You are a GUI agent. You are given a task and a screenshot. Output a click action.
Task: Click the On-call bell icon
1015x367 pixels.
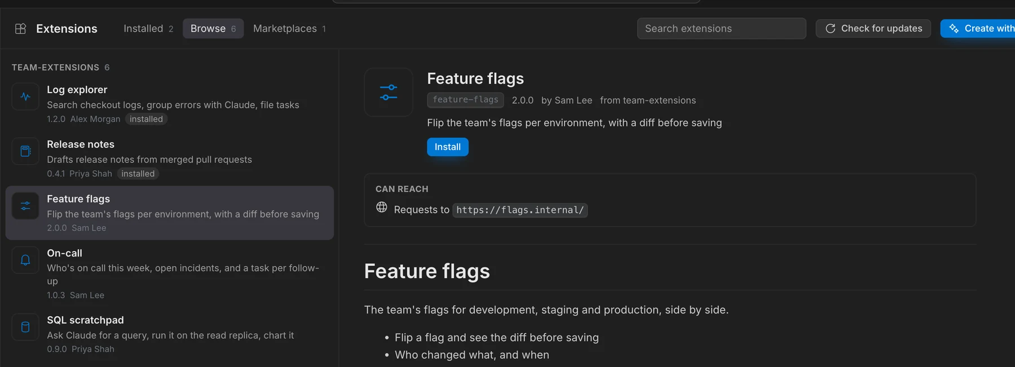[25, 260]
